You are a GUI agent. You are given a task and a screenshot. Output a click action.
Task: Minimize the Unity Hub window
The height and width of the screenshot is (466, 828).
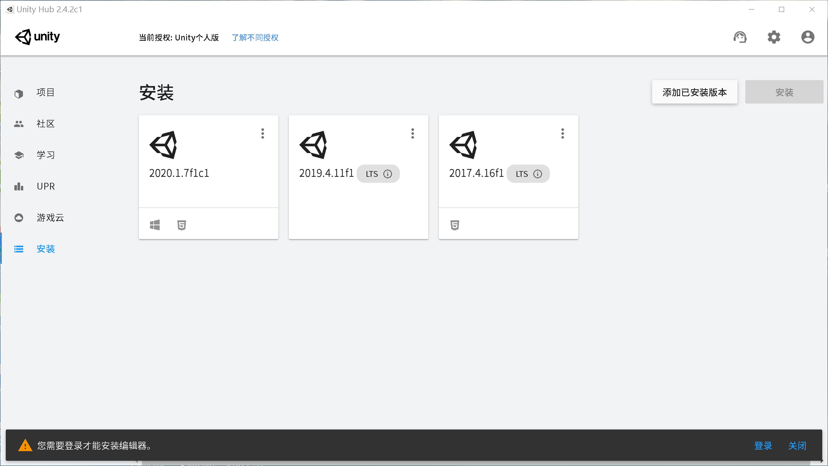coord(752,9)
